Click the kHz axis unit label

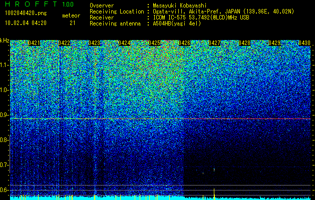point(5,40)
